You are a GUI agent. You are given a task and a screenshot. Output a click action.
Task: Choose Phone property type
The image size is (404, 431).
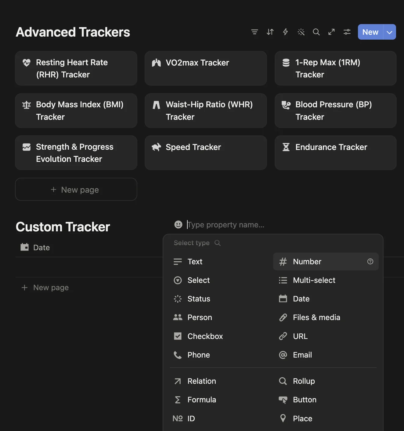coord(221,355)
